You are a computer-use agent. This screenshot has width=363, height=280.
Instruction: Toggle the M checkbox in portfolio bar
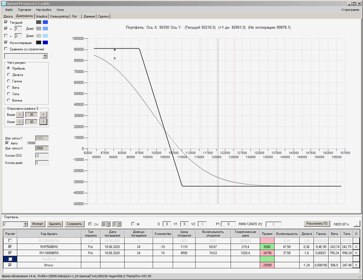point(133,224)
